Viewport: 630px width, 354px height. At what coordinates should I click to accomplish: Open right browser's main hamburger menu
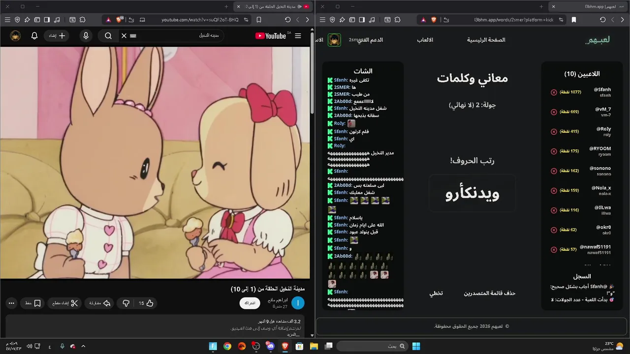point(322,20)
